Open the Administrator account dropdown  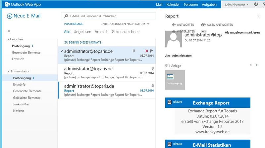(237, 5)
